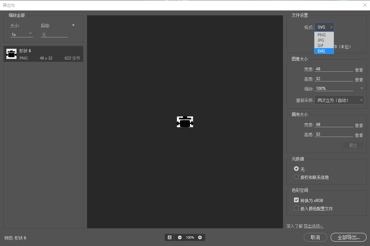Click the 缩放 100% input field
The height and width of the screenshot is (246, 370).
coord(334,88)
